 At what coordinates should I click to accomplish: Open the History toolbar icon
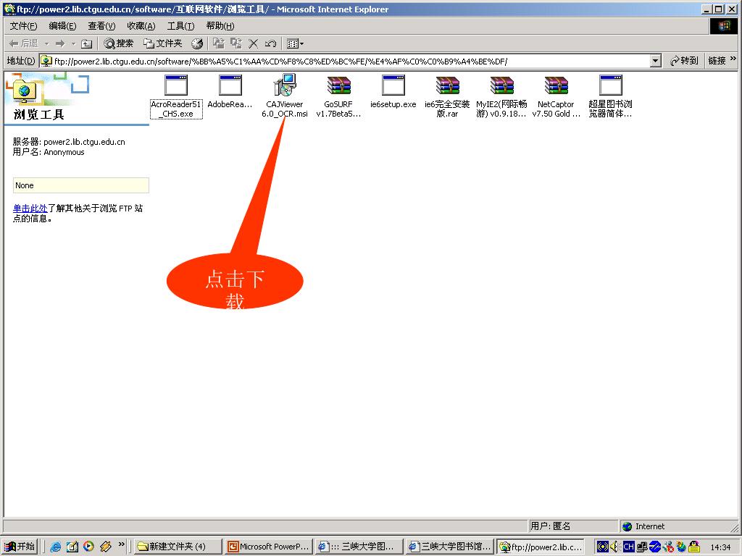pos(197,44)
